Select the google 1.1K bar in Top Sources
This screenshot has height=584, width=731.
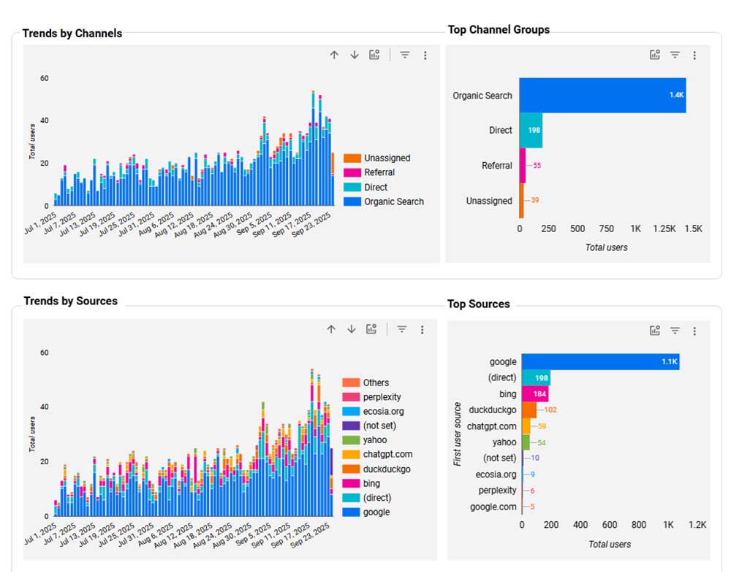point(600,362)
